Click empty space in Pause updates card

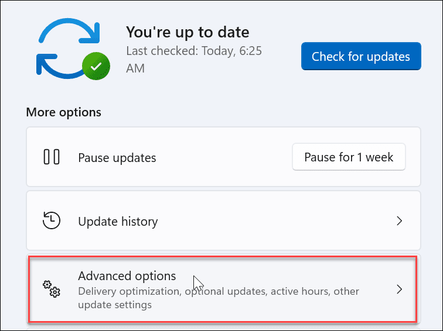click(223, 158)
